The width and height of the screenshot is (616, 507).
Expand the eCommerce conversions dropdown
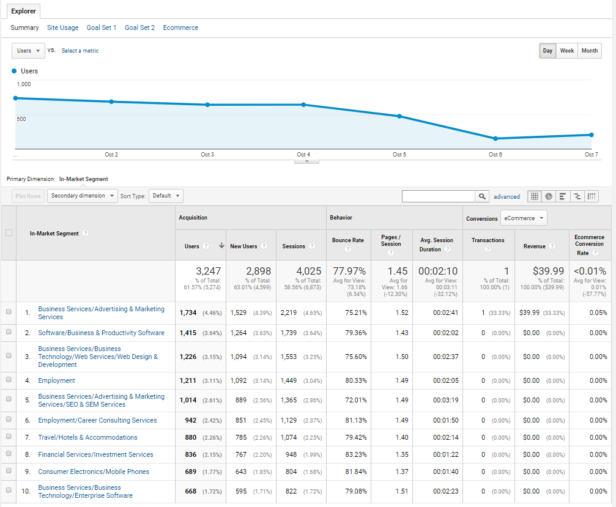click(524, 218)
